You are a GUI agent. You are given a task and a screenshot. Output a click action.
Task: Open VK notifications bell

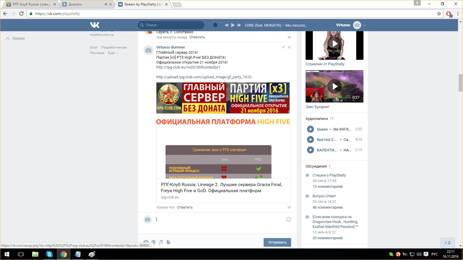215,25
